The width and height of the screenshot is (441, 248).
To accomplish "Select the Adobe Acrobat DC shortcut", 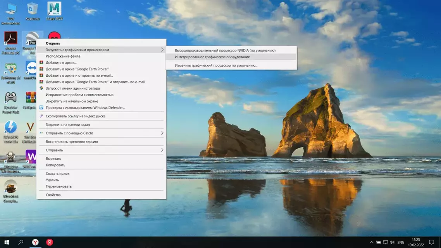I will (11, 43).
